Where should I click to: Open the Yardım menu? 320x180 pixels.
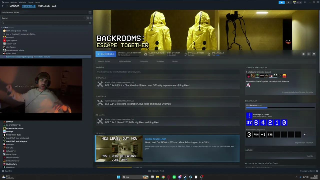pos(37,2)
